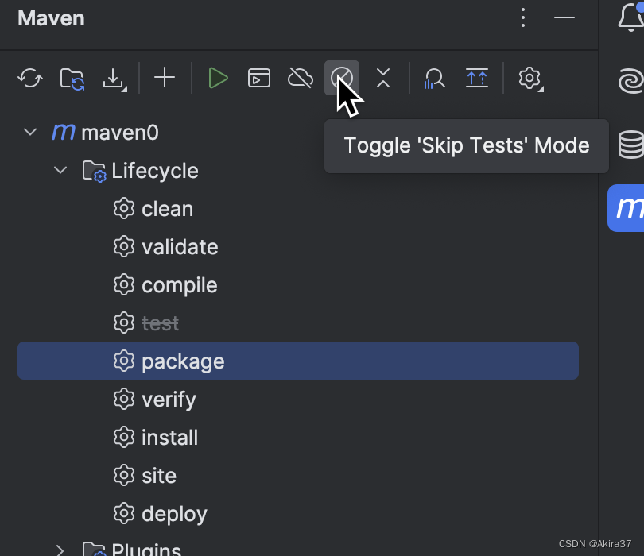Image resolution: width=644 pixels, height=556 pixels.
Task: Click Select Opened Maven Project icon
Action: pyautogui.click(x=477, y=78)
